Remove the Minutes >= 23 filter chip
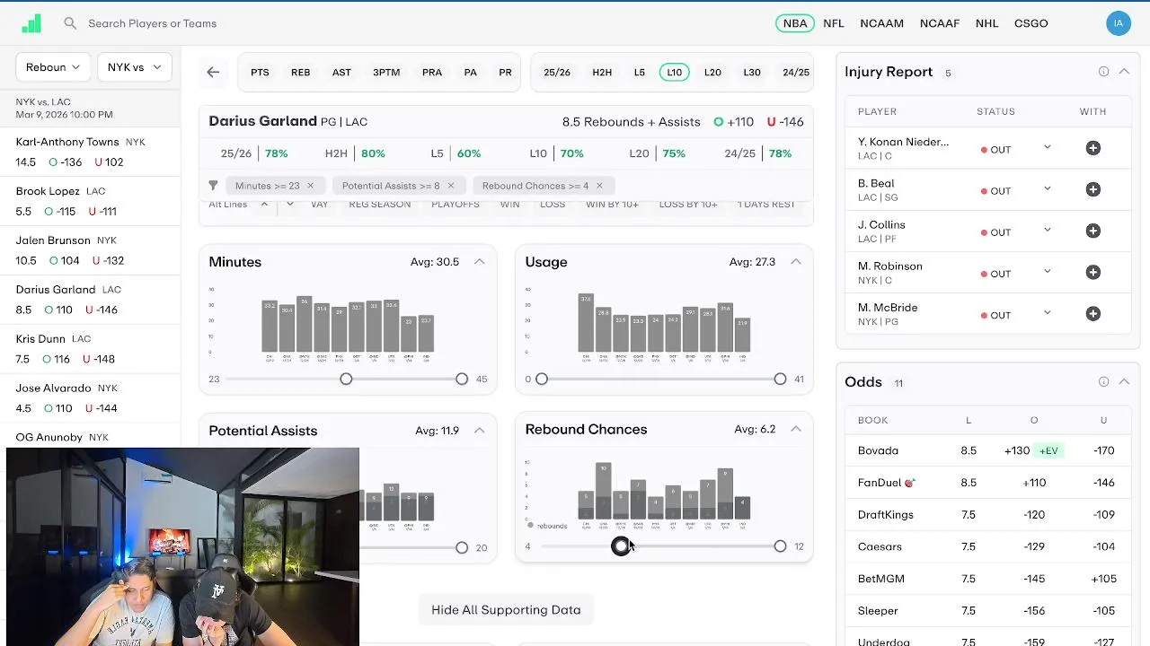 tap(310, 186)
